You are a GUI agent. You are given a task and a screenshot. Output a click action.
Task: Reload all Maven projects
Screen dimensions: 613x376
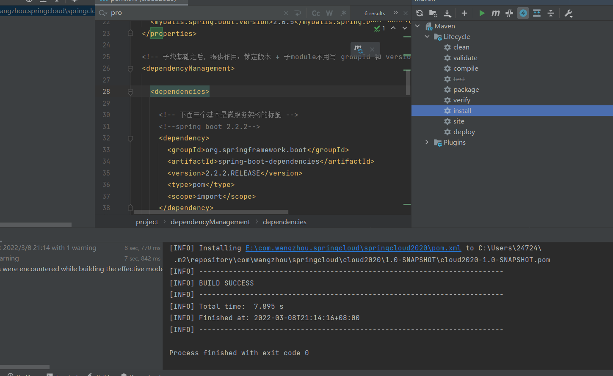point(420,13)
